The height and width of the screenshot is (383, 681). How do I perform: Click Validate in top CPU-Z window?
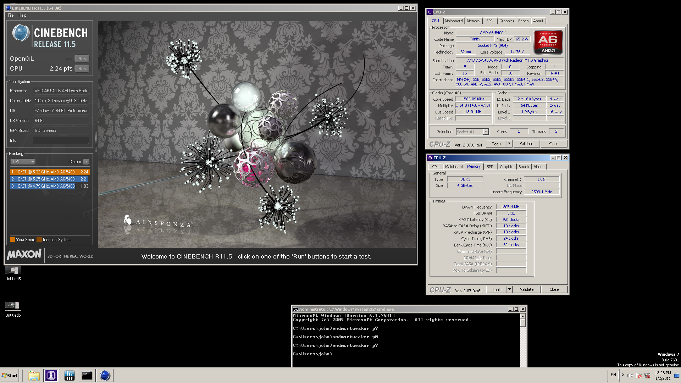pos(526,144)
